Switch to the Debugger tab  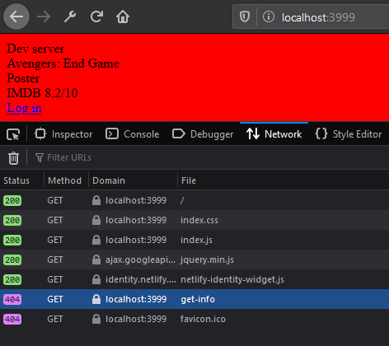203,134
